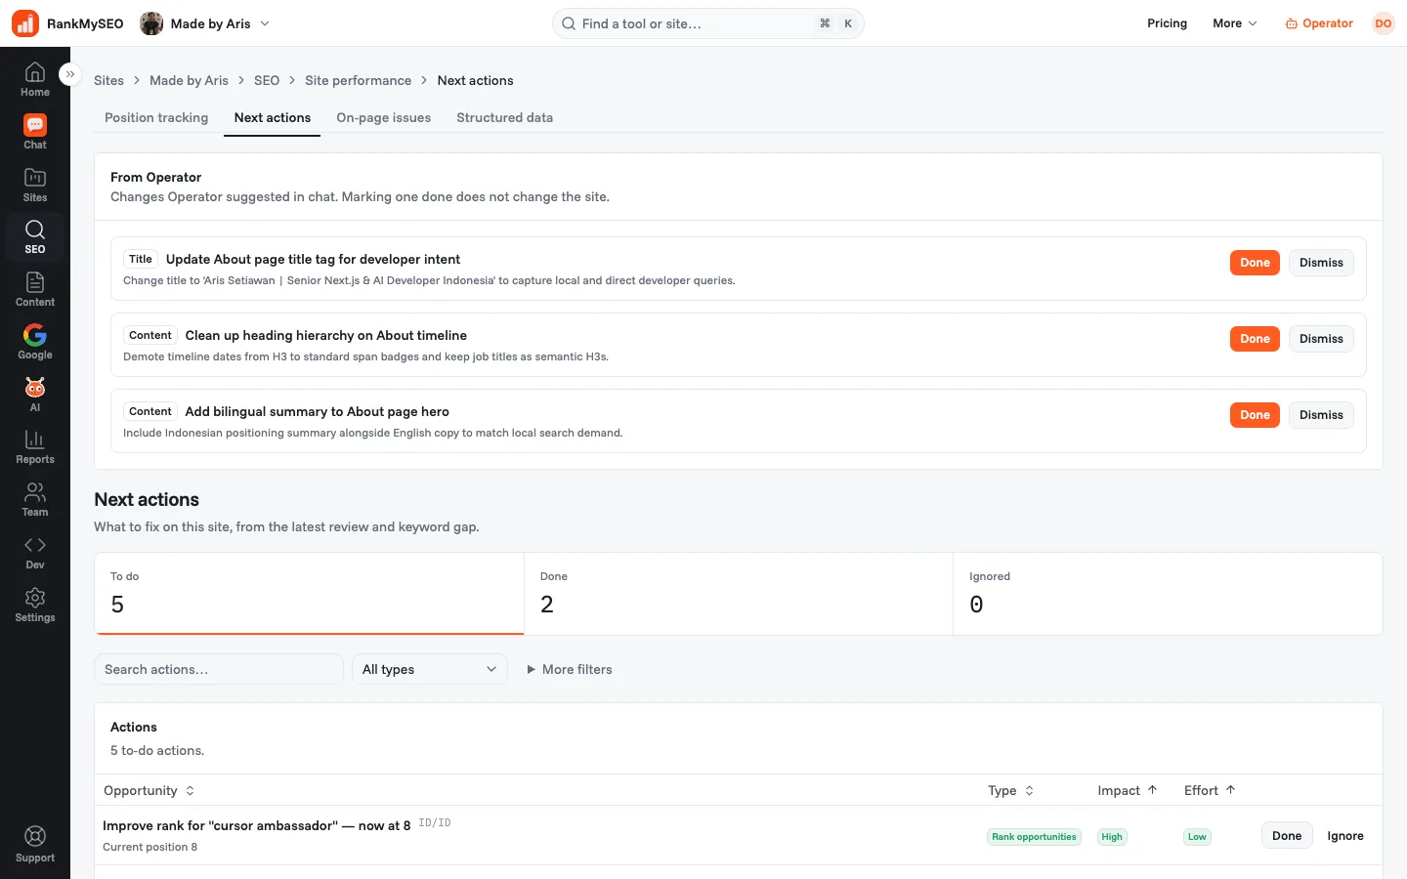Image resolution: width=1407 pixels, height=879 pixels.
Task: Open the Dev sidebar icon
Action: (35, 553)
